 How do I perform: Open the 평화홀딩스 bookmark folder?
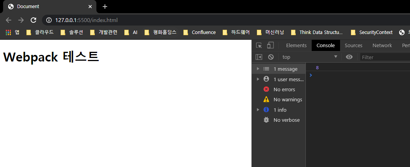[161, 32]
